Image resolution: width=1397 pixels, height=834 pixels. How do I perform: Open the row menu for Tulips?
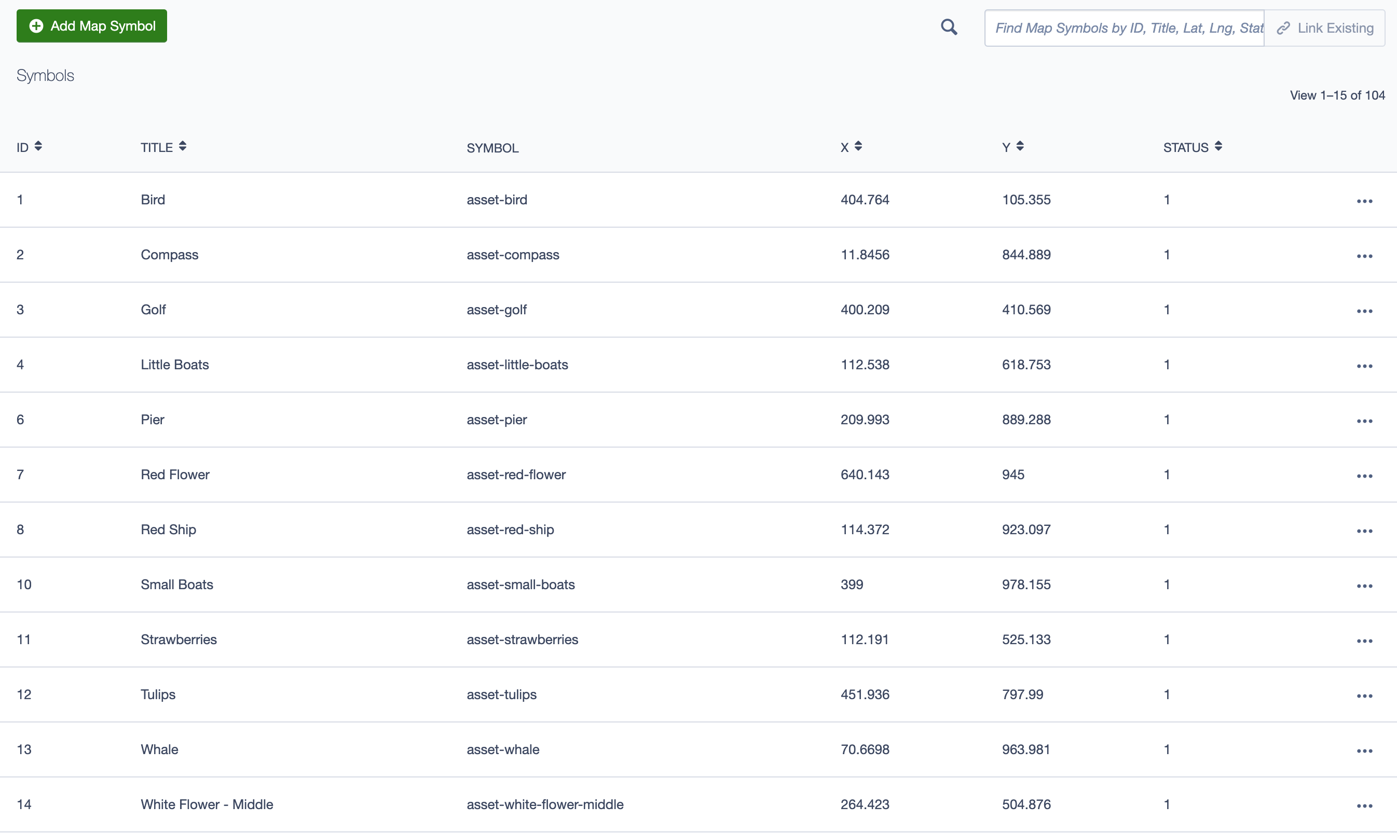click(x=1365, y=695)
